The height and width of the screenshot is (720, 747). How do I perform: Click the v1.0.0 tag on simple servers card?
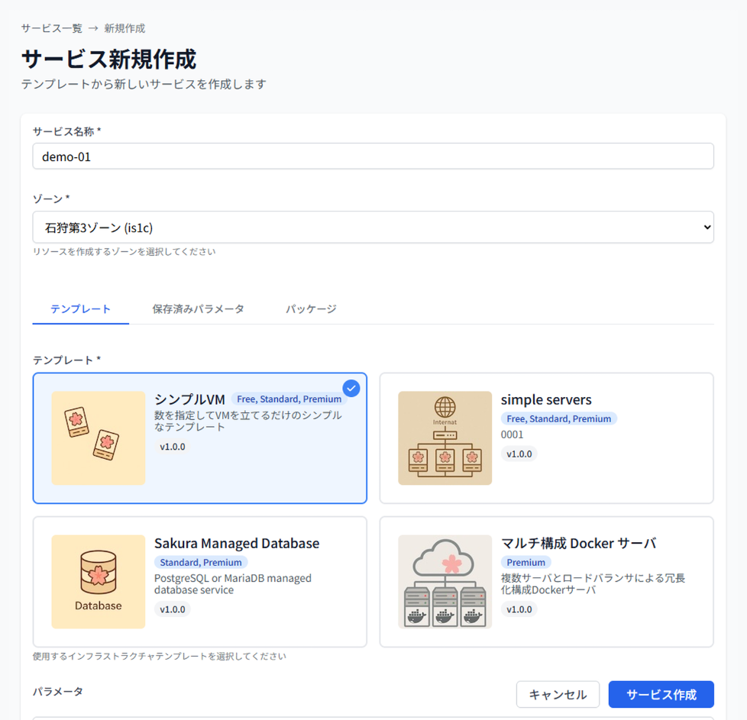click(519, 454)
